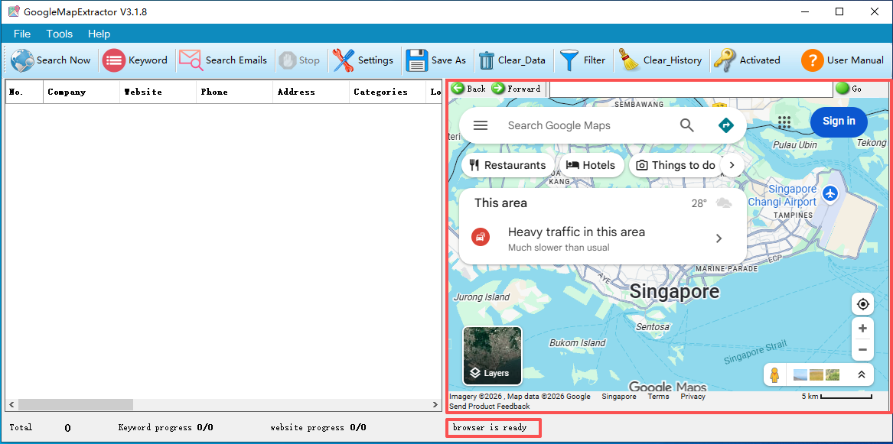Viewport: 893px width, 444px height.
Task: Select the Restaurants category chip
Action: pos(507,165)
